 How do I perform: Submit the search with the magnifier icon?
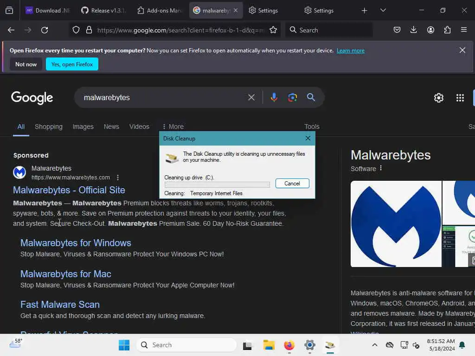coord(311,97)
